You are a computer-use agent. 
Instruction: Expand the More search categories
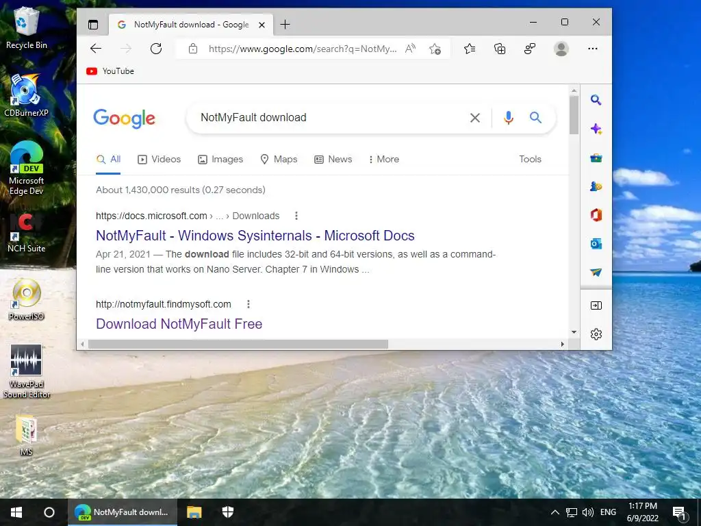point(383,159)
